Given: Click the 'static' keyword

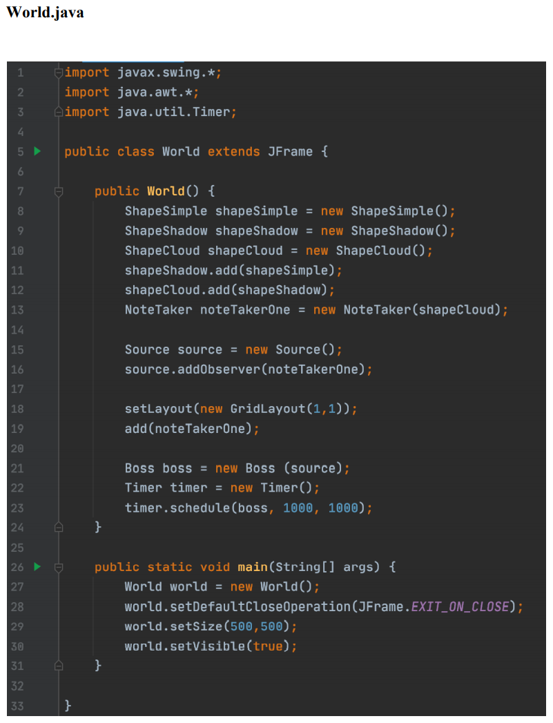Looking at the screenshot, I should (170, 567).
